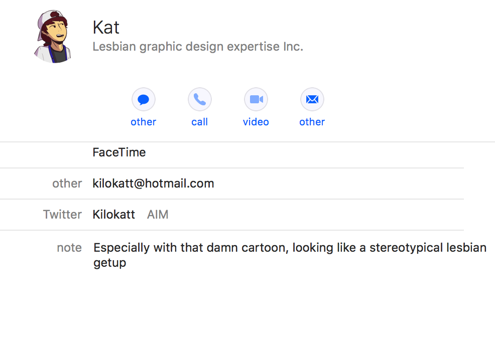Start a video call via camera icon

click(x=256, y=99)
